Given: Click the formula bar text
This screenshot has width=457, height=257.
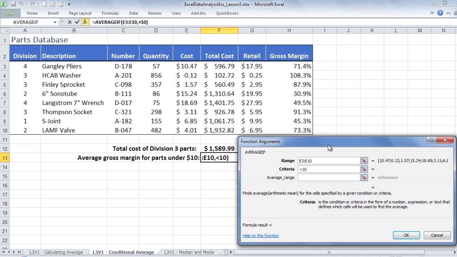Looking at the screenshot, I should [120, 22].
